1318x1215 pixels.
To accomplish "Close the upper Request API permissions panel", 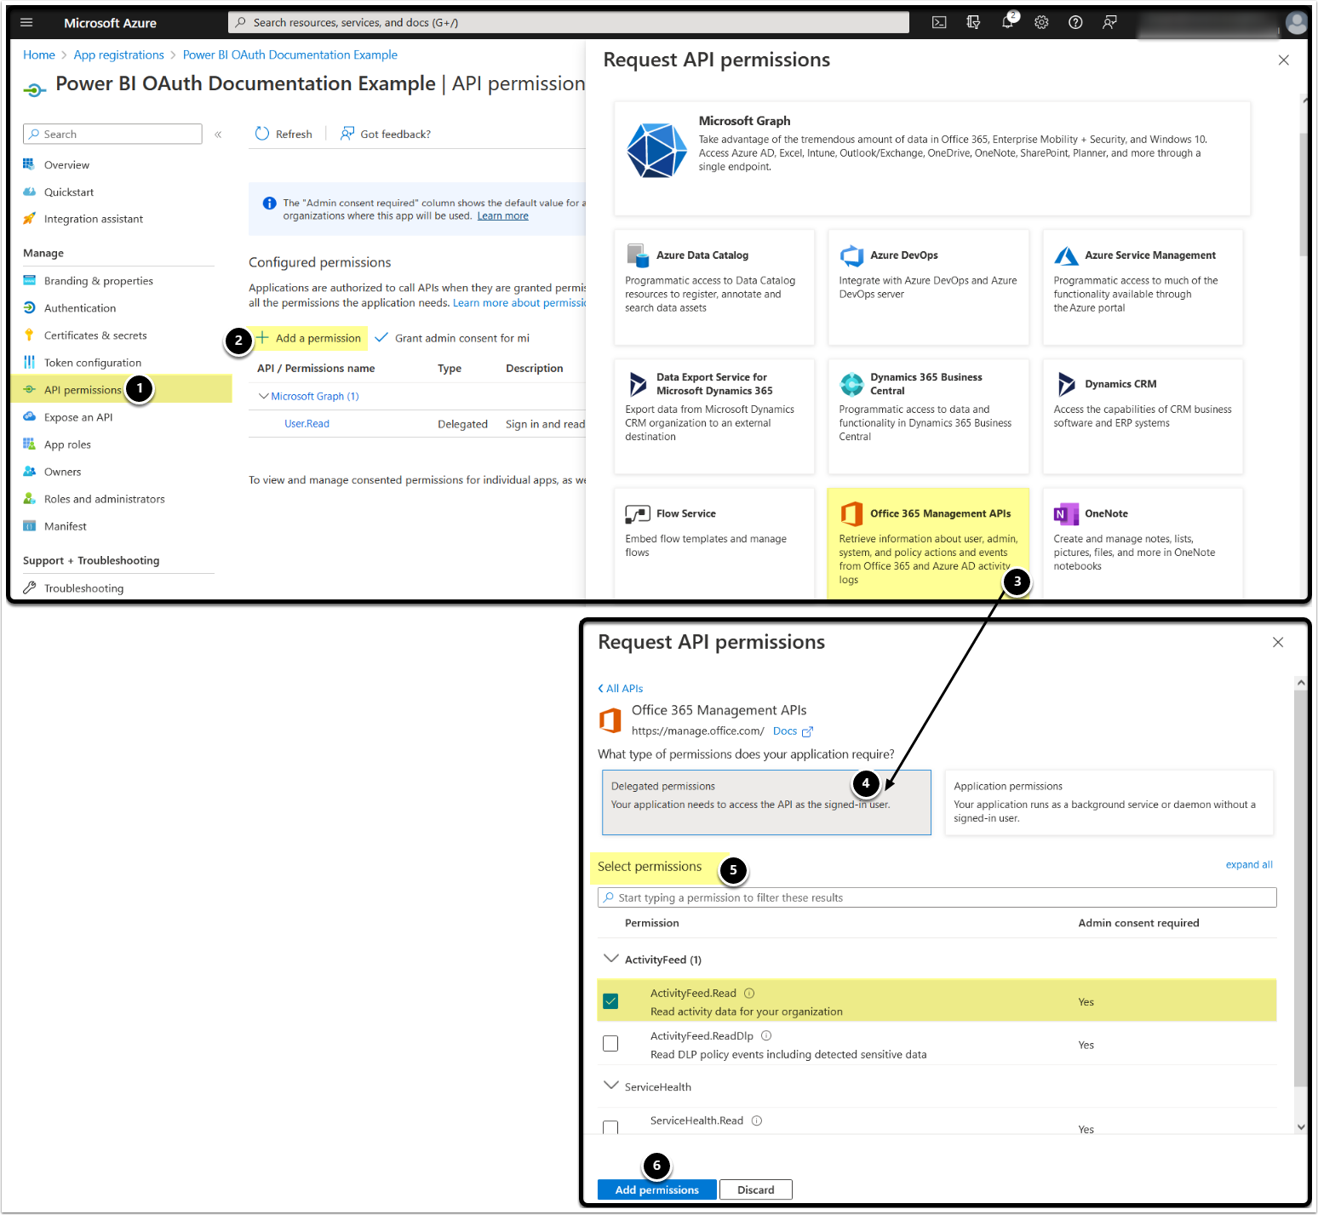I will click(1283, 60).
